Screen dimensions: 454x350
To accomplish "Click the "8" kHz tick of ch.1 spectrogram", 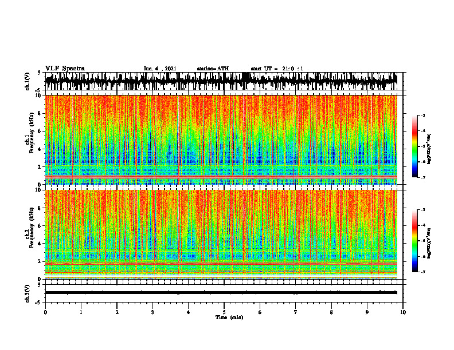I will pos(40,113).
